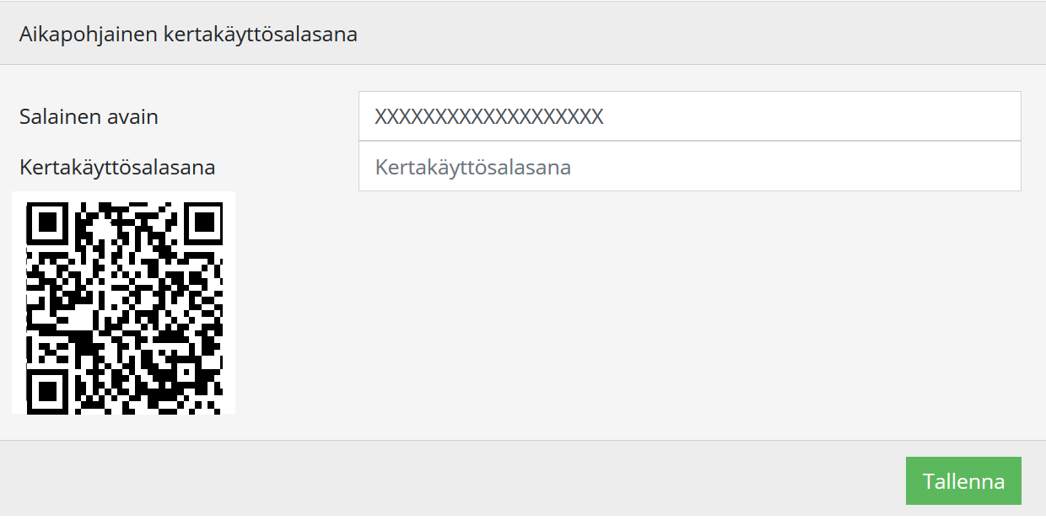
Task: Click the small alignment square in QR code
Action: coord(185,371)
